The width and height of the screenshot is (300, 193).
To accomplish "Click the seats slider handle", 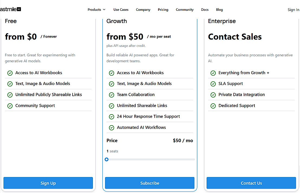I will (107, 159).
